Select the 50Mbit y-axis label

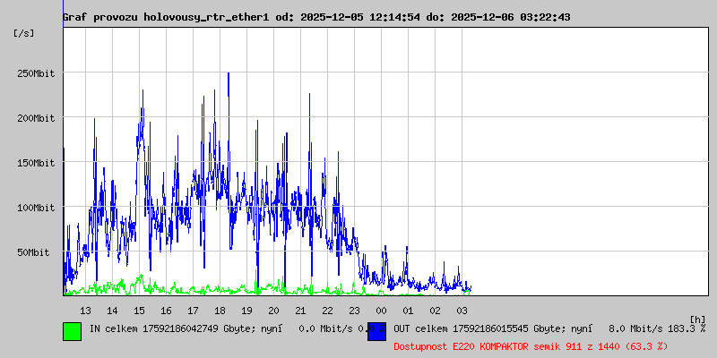click(36, 252)
